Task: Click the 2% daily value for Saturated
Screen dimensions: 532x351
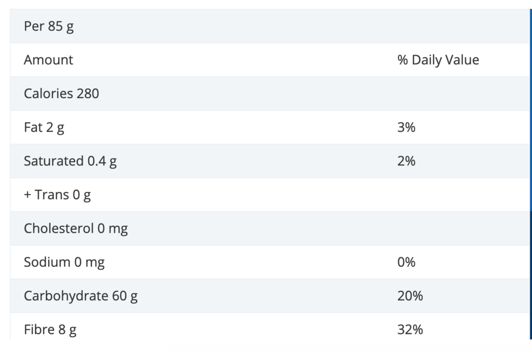Action: coord(406,161)
